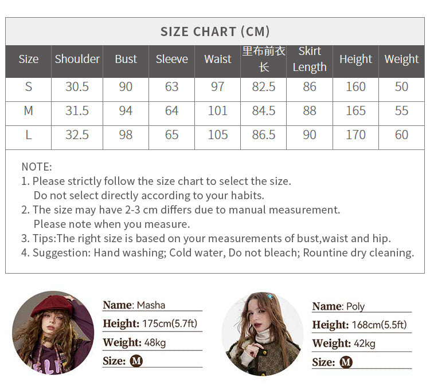Click the hand washing suggestion note

218,252
